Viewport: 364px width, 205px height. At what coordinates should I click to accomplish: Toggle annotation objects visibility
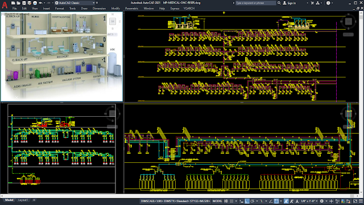(286, 201)
